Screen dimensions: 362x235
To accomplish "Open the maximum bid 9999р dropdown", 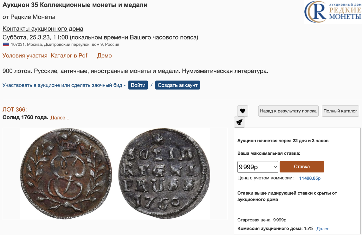I will 258,167.
